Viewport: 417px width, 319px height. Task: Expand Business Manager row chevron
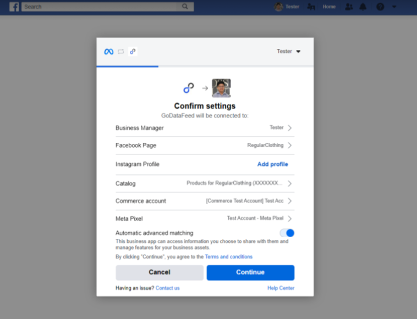289,128
